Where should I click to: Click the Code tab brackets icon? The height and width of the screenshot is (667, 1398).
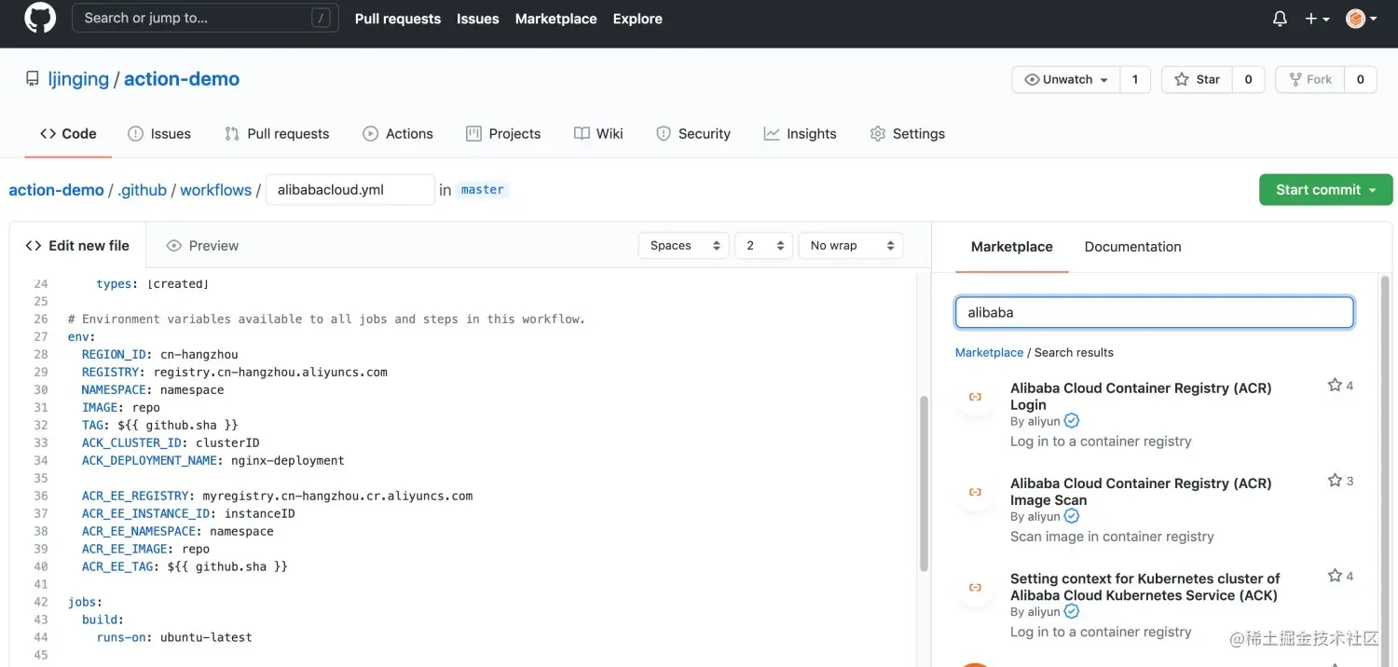tap(48, 134)
